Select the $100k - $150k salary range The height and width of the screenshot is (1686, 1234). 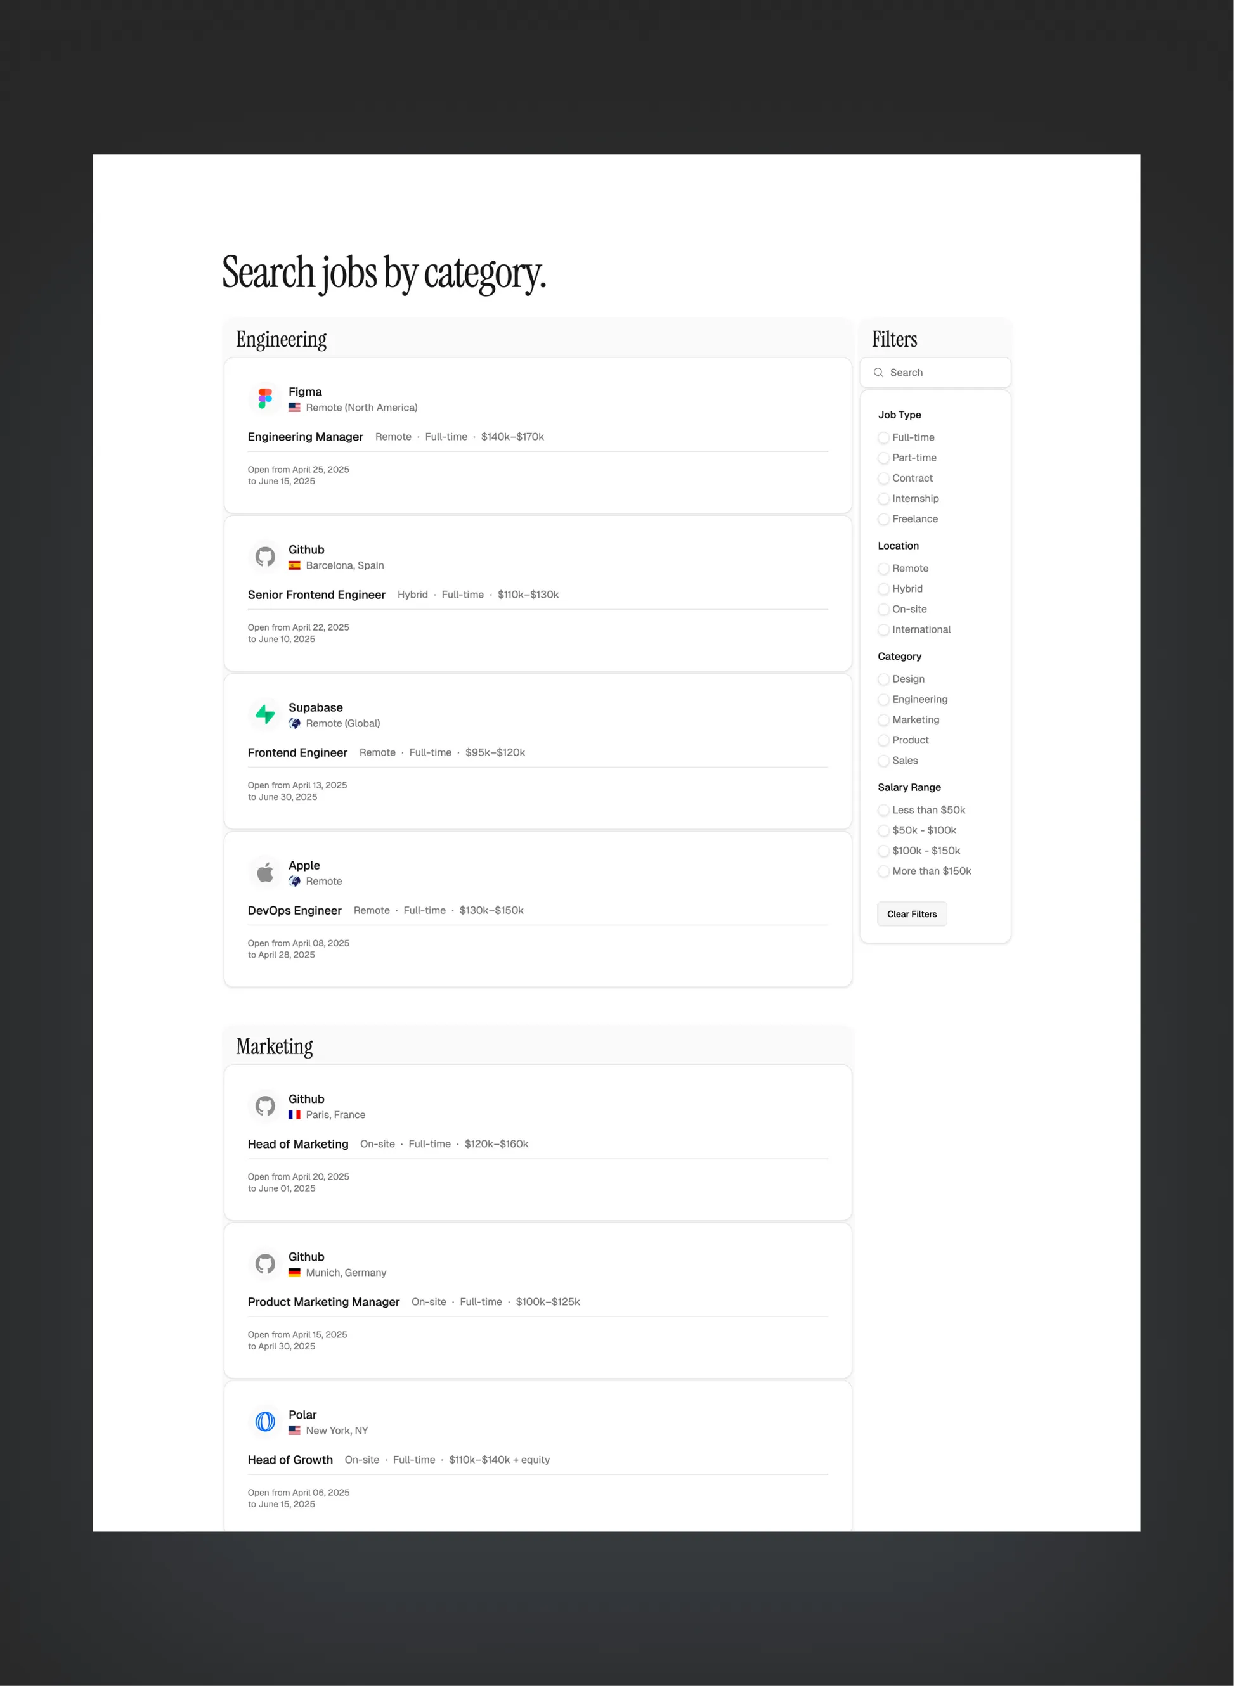coord(885,851)
